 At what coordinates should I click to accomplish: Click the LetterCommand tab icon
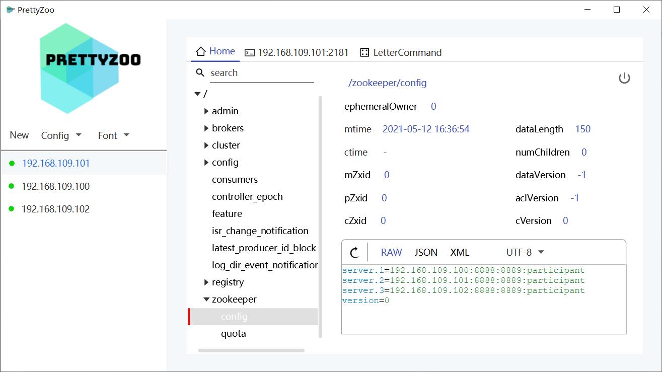tap(364, 52)
